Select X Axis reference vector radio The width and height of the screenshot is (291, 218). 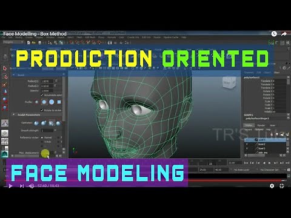tap(42, 142)
